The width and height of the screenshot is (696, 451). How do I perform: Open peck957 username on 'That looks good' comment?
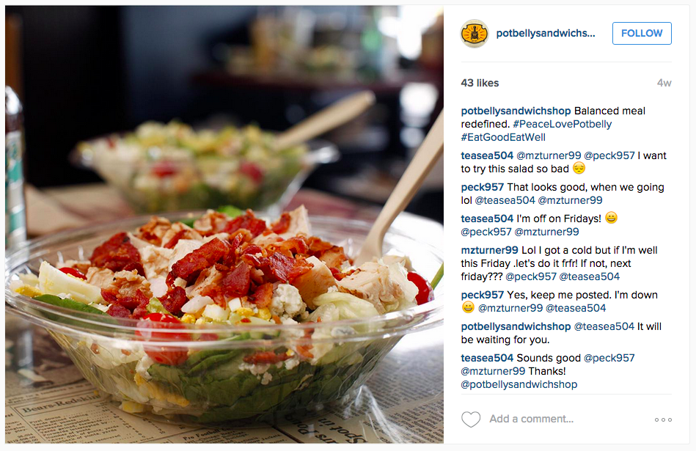coord(482,187)
